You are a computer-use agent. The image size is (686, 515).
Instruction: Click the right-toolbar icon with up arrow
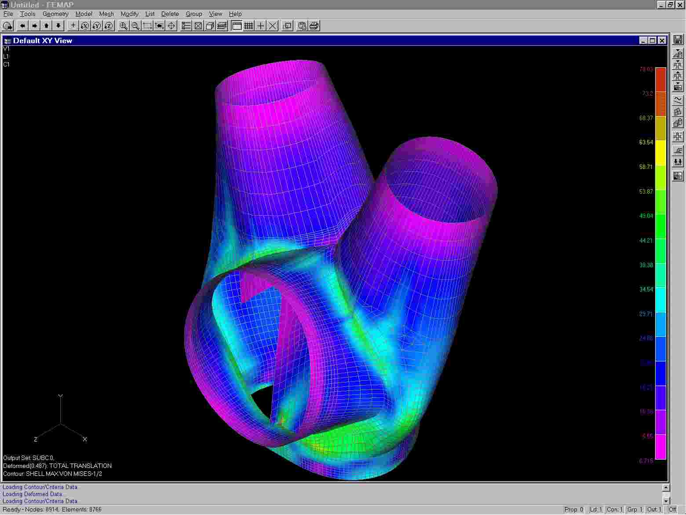(678, 75)
